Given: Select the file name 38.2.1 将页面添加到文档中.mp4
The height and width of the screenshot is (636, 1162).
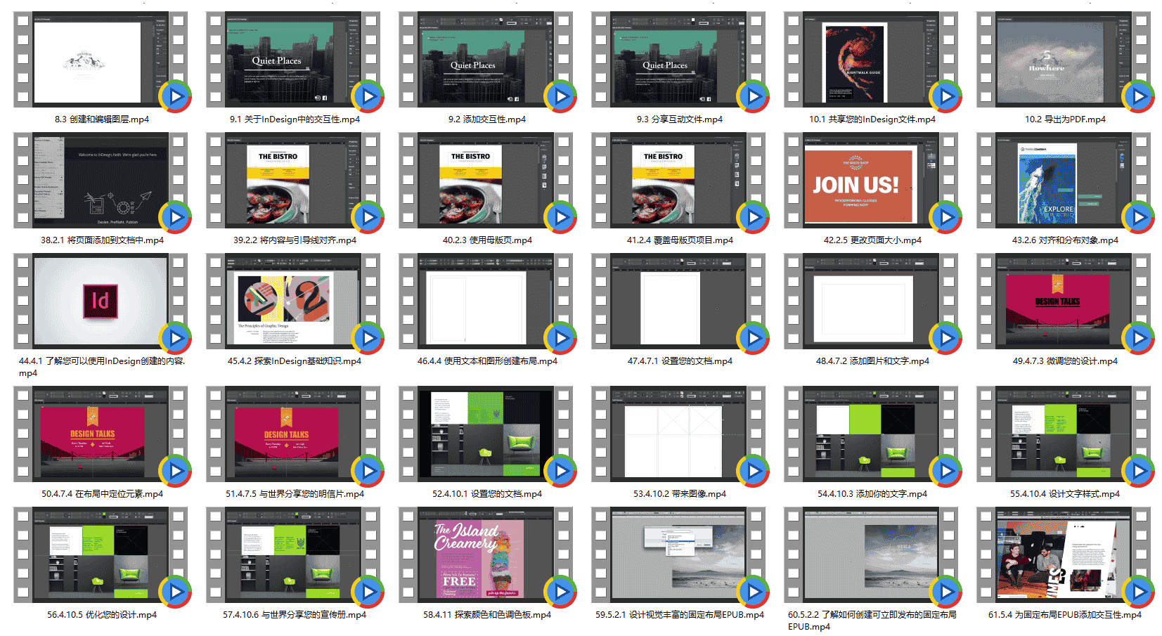Looking at the screenshot, I should (x=102, y=240).
